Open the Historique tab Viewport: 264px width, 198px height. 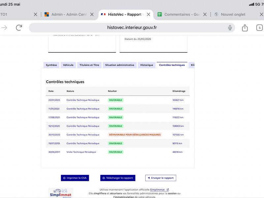[x=147, y=65]
